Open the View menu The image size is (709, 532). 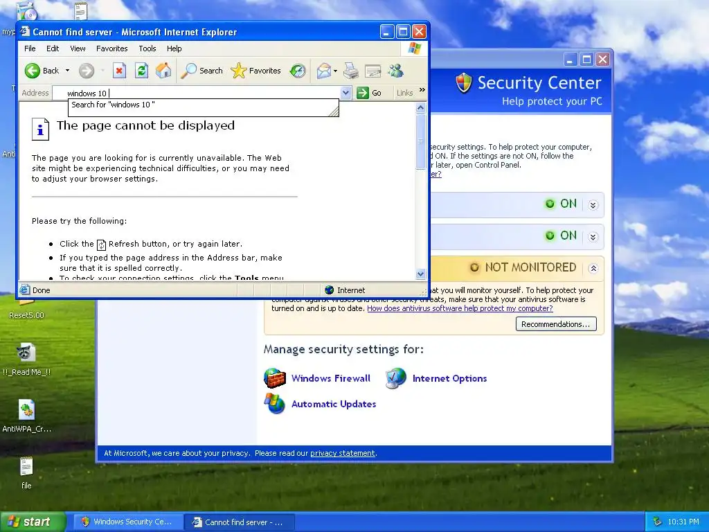78,48
